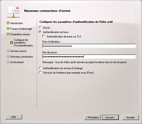Screen dimensions: 142x124
Task: Click the Paramètres réseau green step icon
Action: pos(8,34)
